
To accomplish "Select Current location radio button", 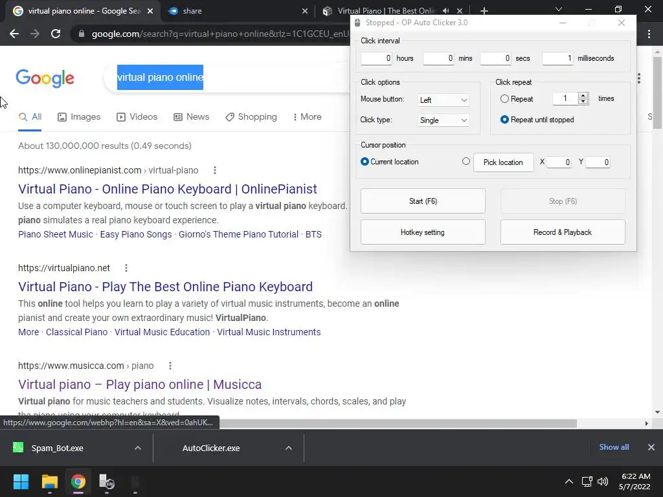I will [x=365, y=161].
